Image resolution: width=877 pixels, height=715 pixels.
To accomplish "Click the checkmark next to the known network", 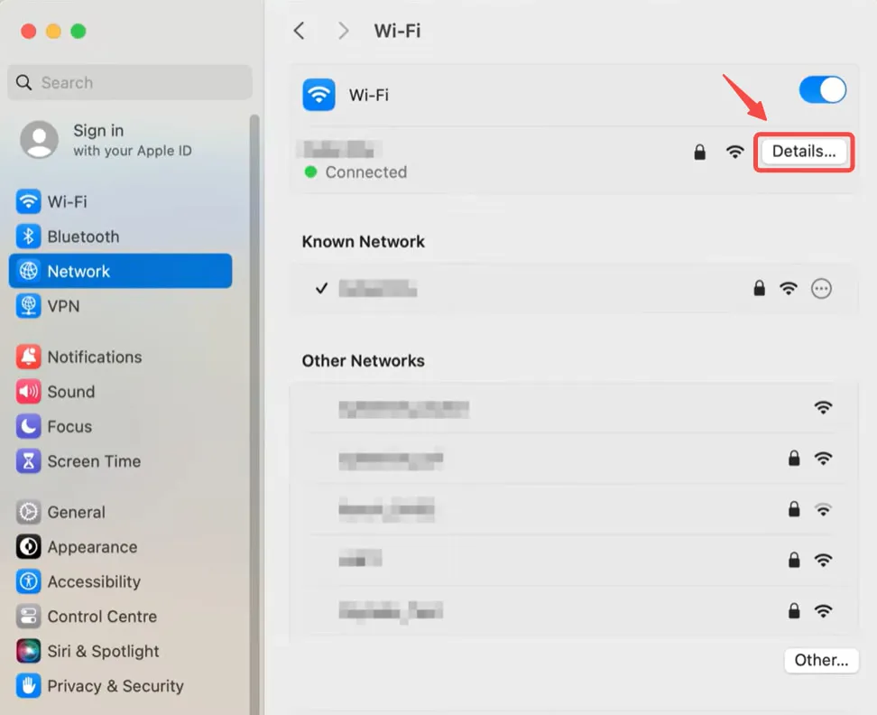I will [x=321, y=288].
